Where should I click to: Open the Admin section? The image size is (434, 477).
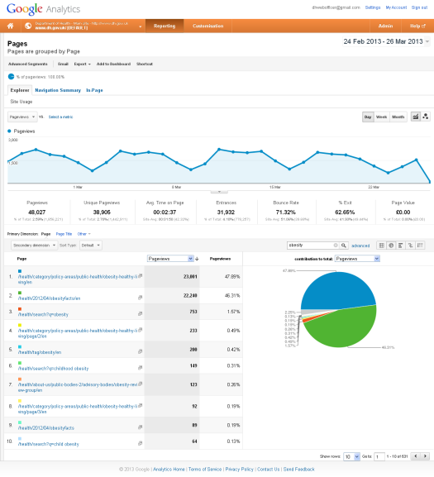pyautogui.click(x=385, y=26)
